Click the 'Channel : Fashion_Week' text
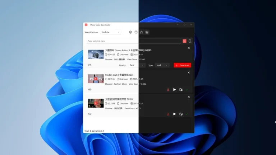 click(116, 84)
